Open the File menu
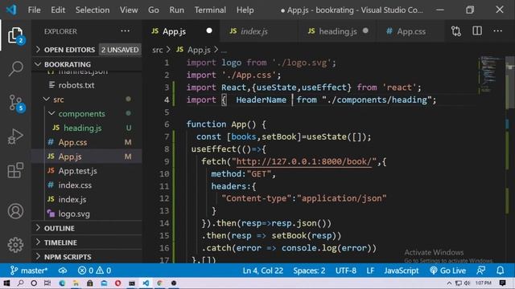The image size is (515, 289). coord(34,10)
